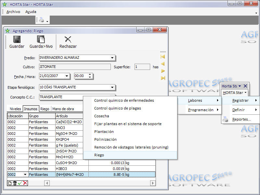Open the printer toolbar icon

[x=41, y=20]
